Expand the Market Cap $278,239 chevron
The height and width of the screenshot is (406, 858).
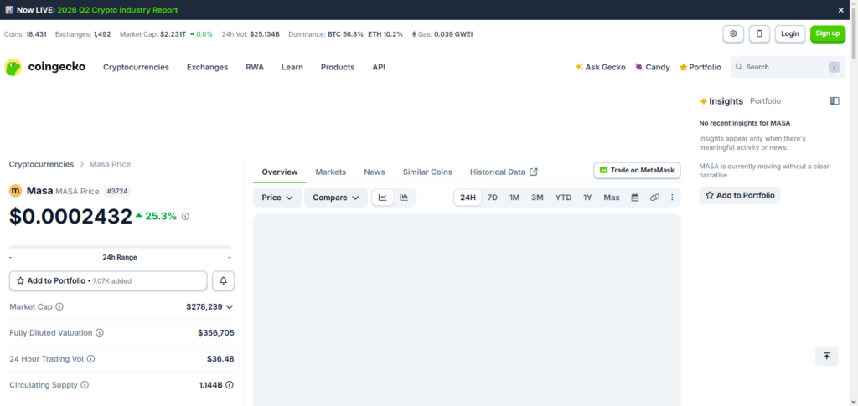(x=230, y=307)
